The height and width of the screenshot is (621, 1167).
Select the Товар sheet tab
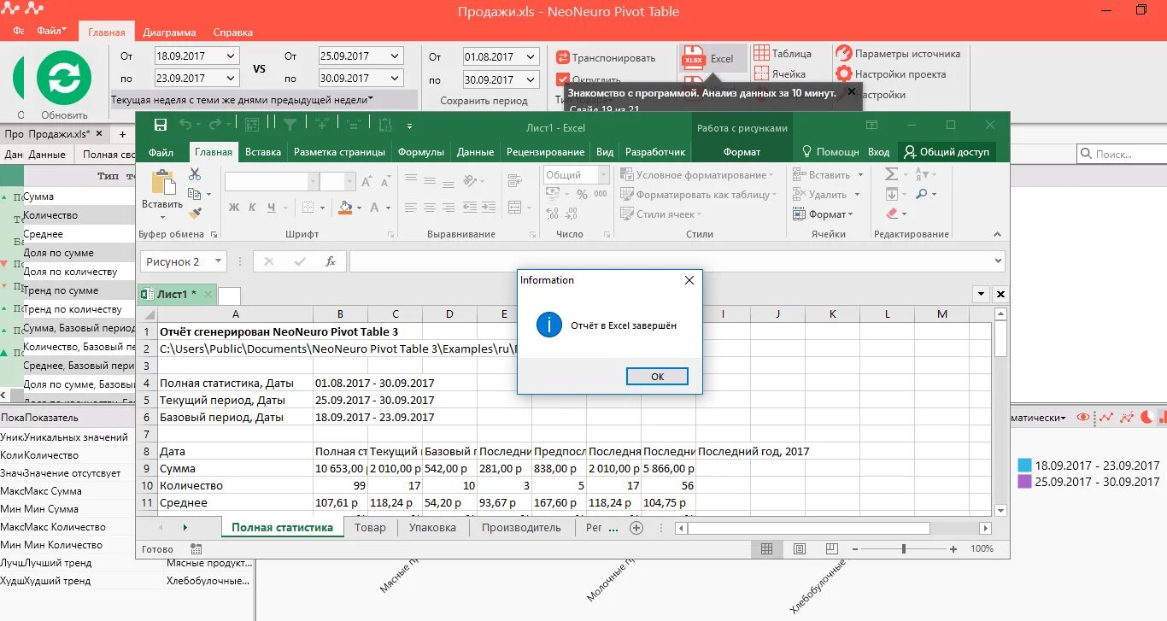[x=370, y=527]
